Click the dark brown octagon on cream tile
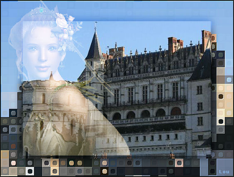Image resolution: width=234 pixels, height=177 pixels. pos(221,96)
